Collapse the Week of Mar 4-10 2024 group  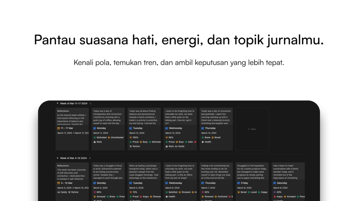[x=58, y=158]
